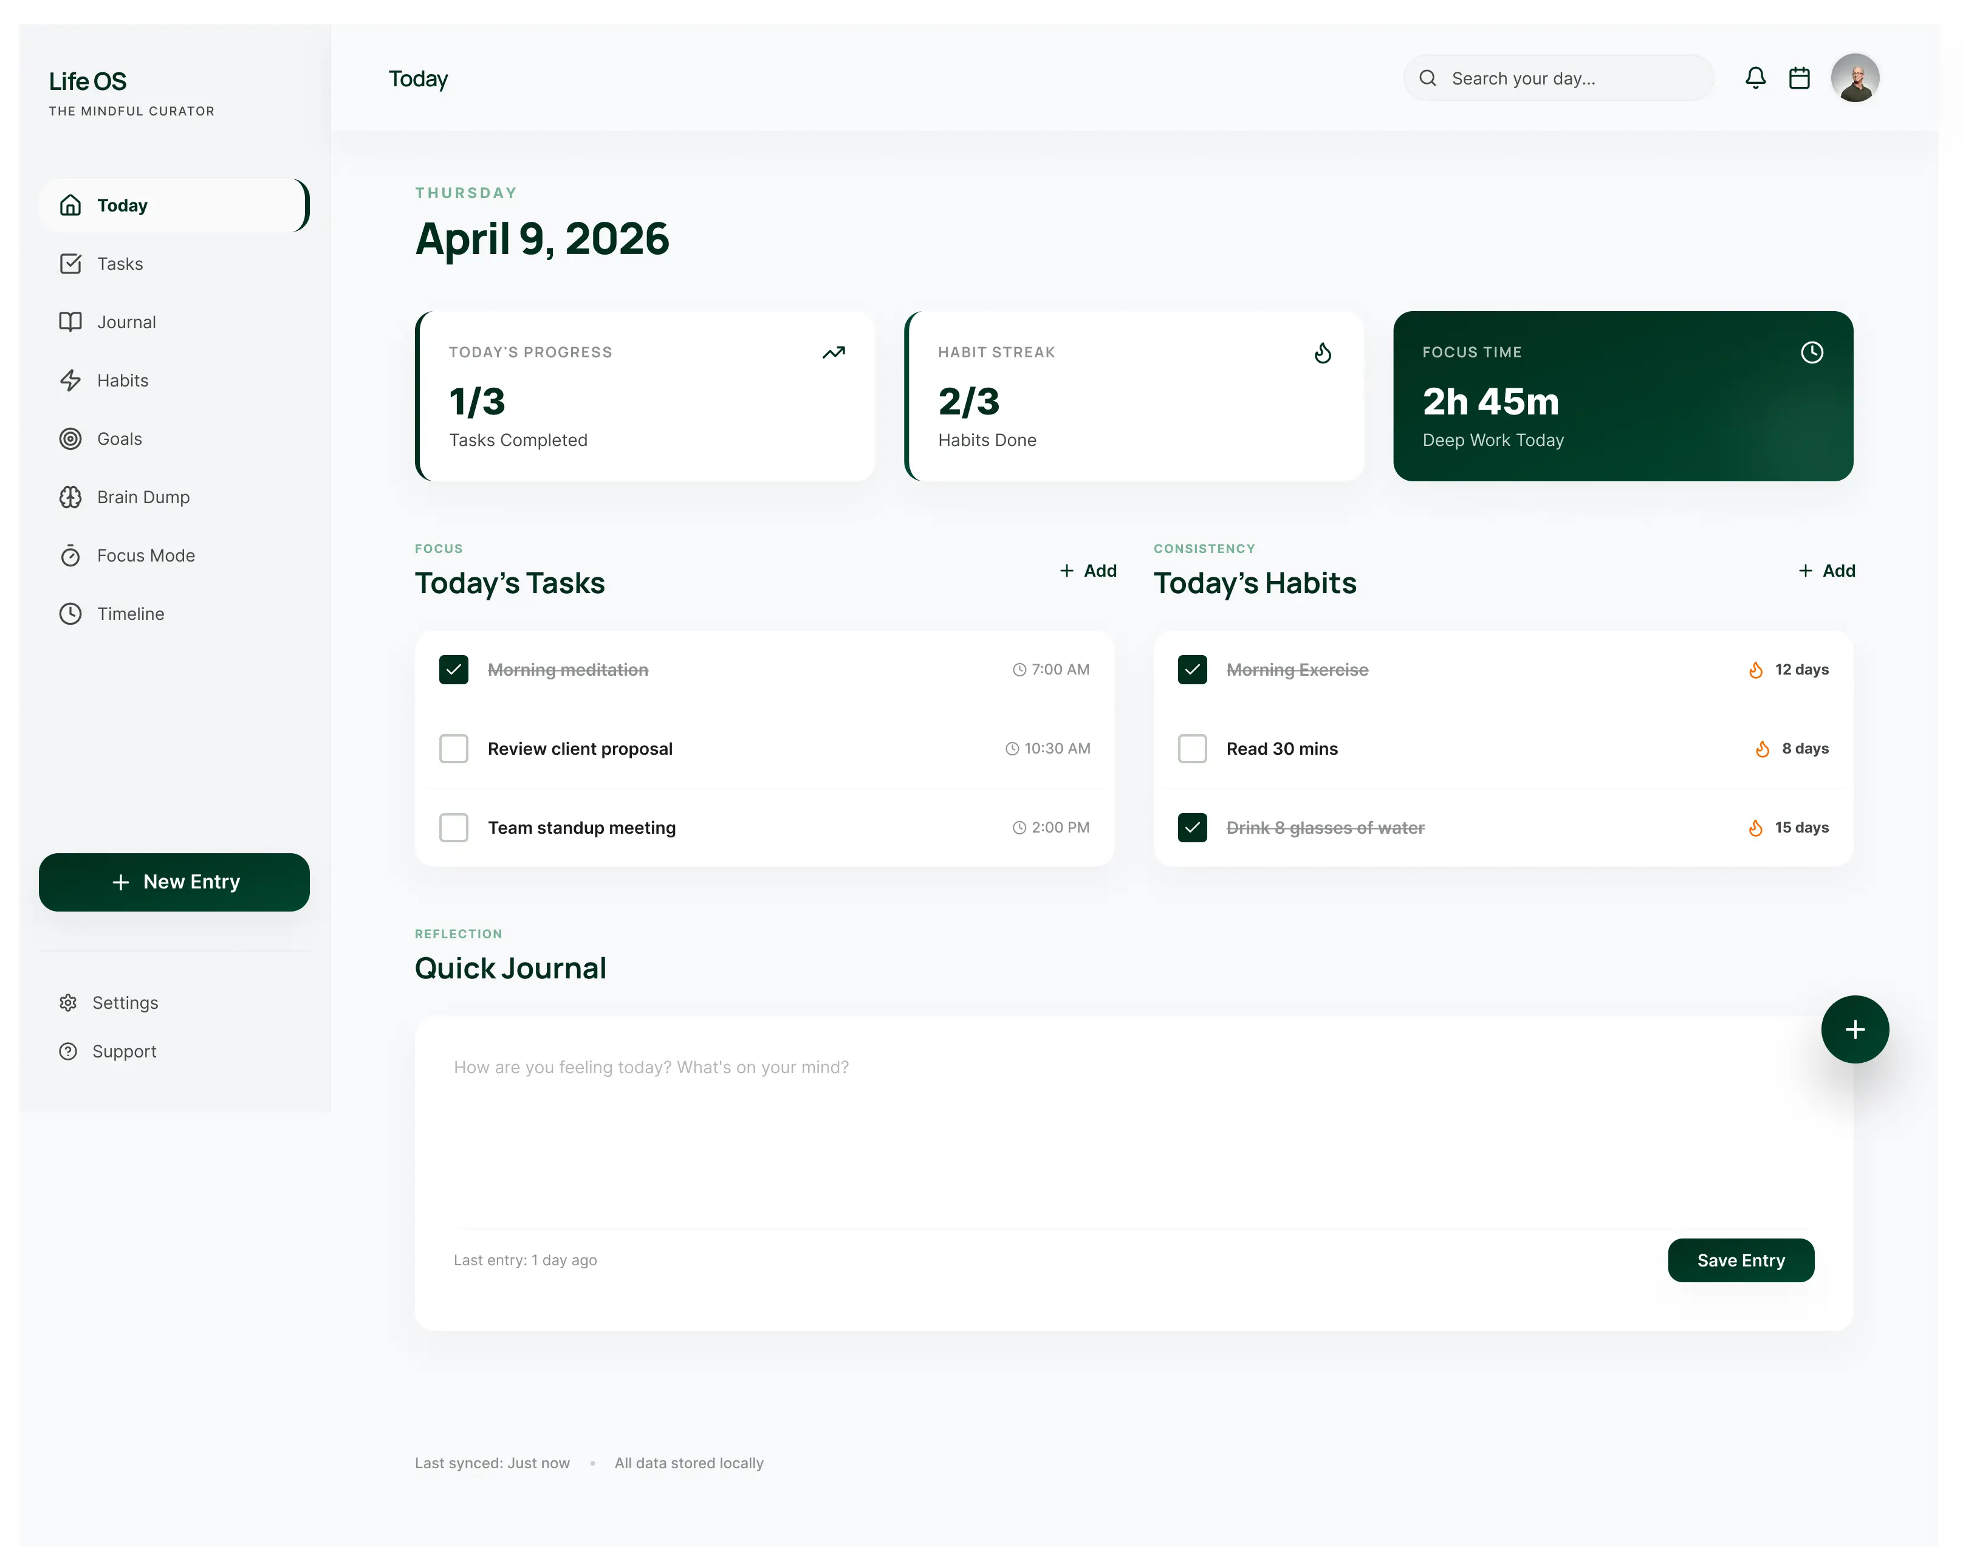Click the Timeline clock icon in sidebar
The width and height of the screenshot is (1977, 1546).
pos(70,614)
